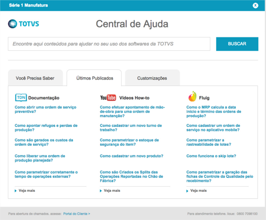This screenshot has height=220, width=266.
Task: Click Veja mais text under Vídeos How-to
Action: tap(112, 191)
